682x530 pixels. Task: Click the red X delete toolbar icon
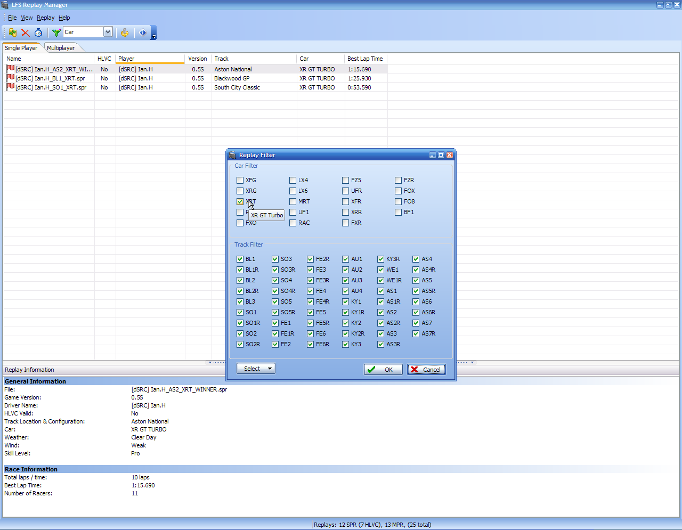pyautogui.click(x=25, y=32)
